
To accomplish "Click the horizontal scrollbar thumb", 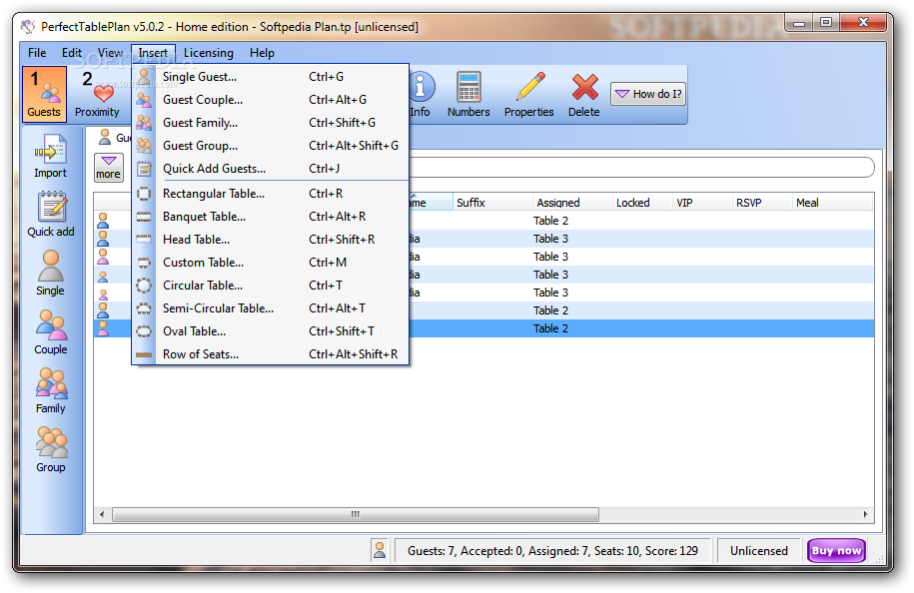I will pyautogui.click(x=355, y=514).
